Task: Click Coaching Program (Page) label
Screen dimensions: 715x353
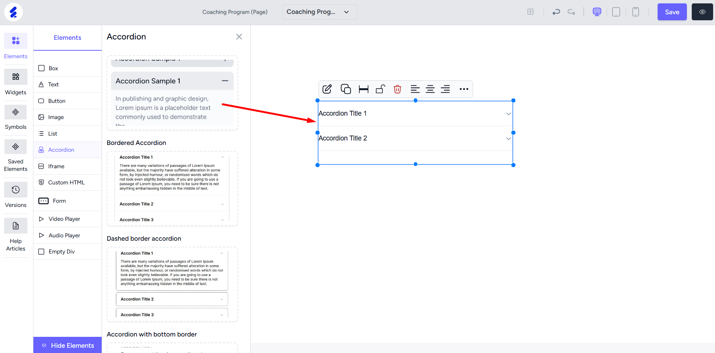Action: (x=235, y=12)
